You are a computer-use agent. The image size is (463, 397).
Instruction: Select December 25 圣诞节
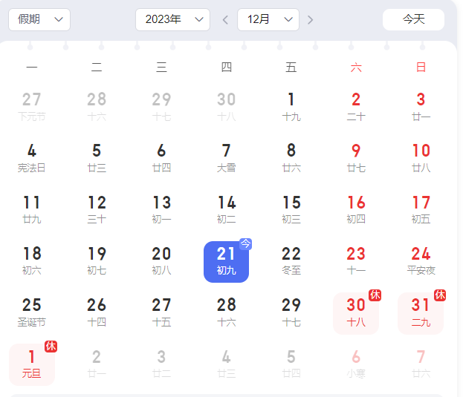point(32,312)
